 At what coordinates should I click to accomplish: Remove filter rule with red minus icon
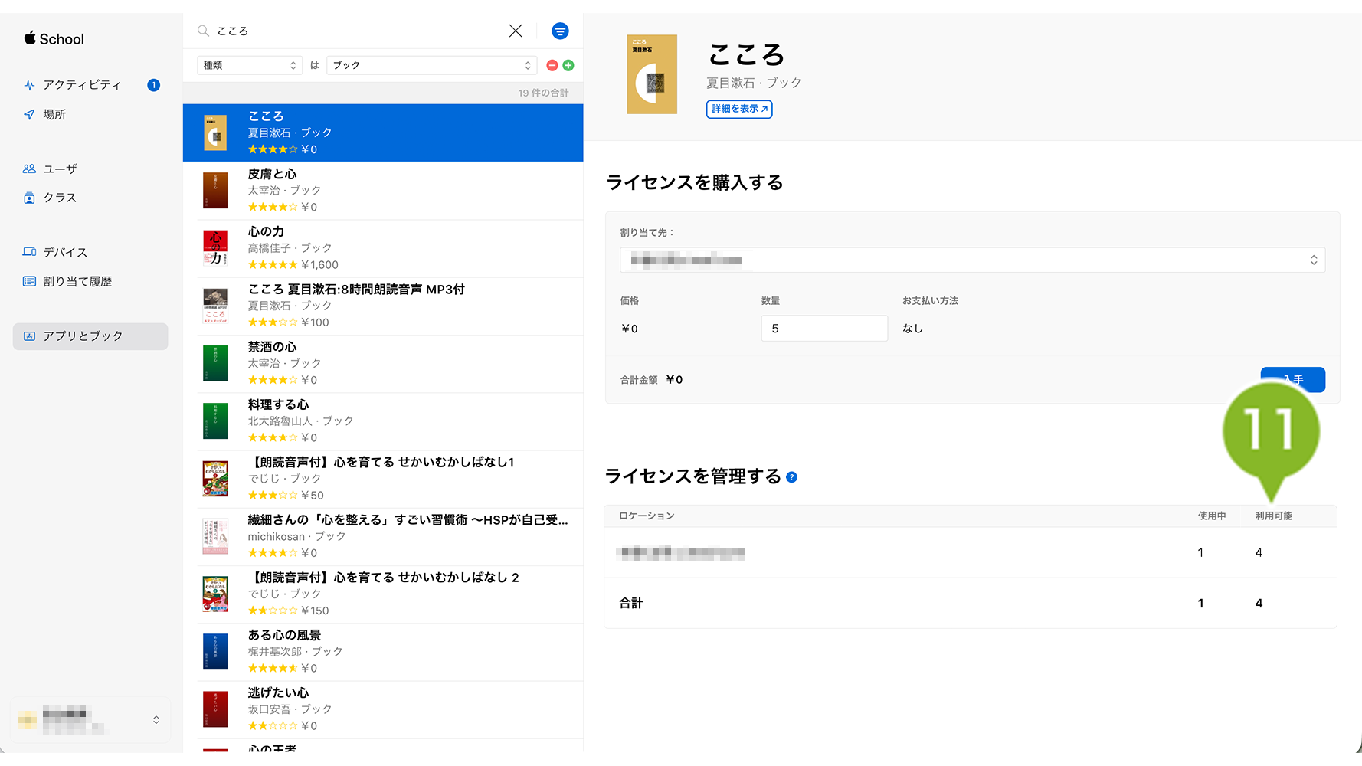tap(552, 66)
